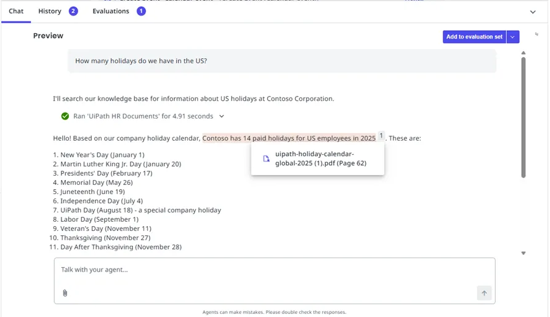550x317 pixels.
Task: Click the Add to evaluation set button
Action: [x=474, y=37]
